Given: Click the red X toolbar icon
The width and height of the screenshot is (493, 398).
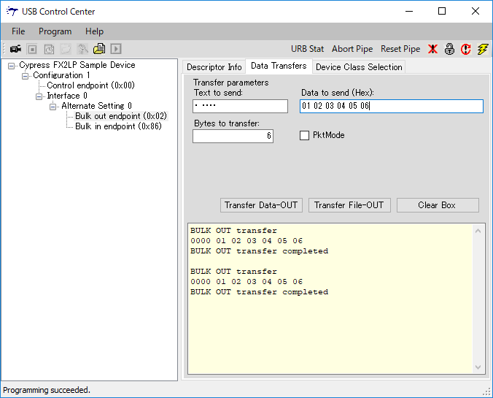Looking at the screenshot, I should point(432,49).
